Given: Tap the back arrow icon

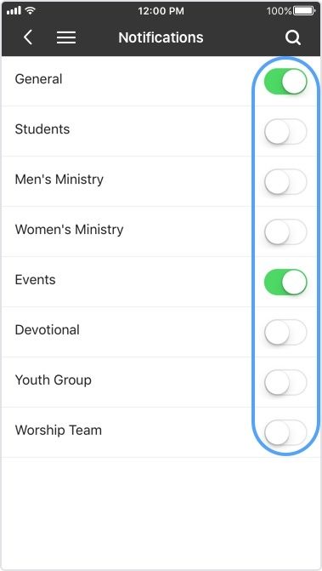Looking at the screenshot, I should point(28,37).
